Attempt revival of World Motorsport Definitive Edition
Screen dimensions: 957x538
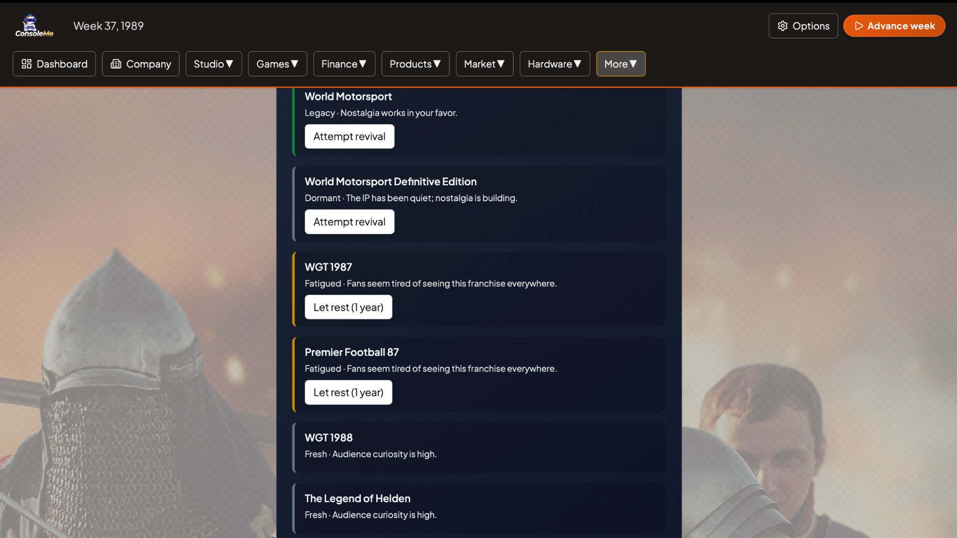[349, 222]
